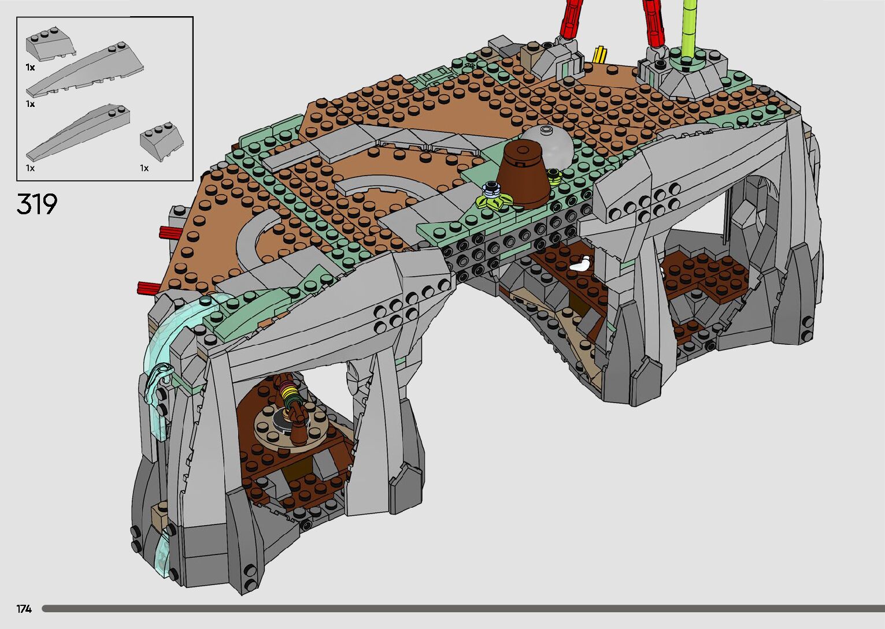This screenshot has width=885, height=629.
Task: Click the step number 319
Action: point(37,204)
